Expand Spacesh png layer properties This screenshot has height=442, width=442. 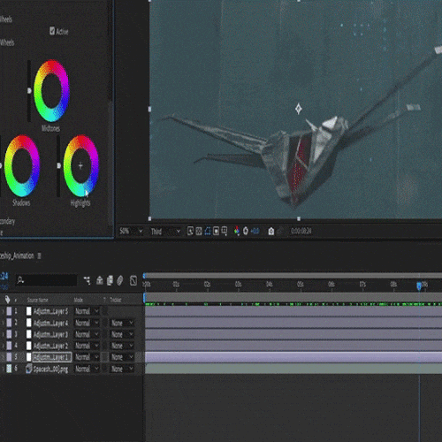[x=3, y=369]
